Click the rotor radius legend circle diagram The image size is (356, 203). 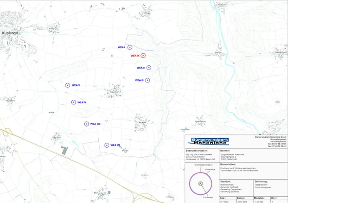pyautogui.click(x=201, y=183)
